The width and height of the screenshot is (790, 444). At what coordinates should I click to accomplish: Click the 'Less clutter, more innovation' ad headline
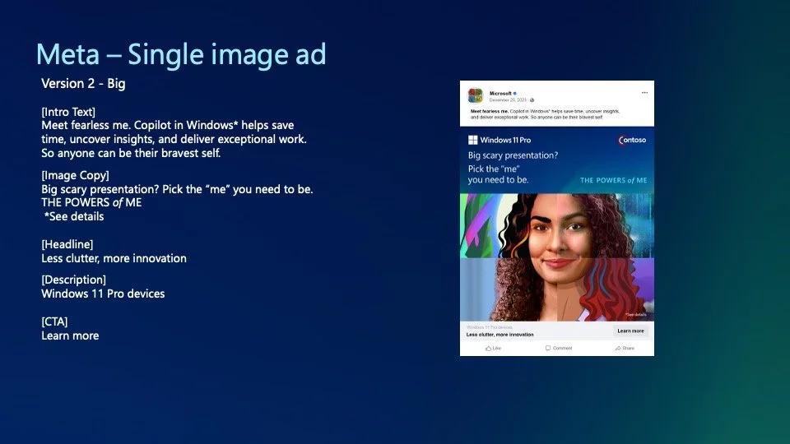(x=500, y=335)
